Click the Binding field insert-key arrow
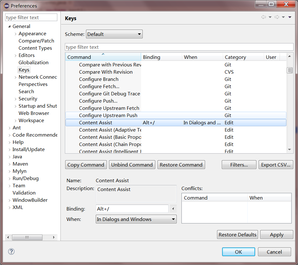The width and height of the screenshot is (298, 265). [x=173, y=209]
